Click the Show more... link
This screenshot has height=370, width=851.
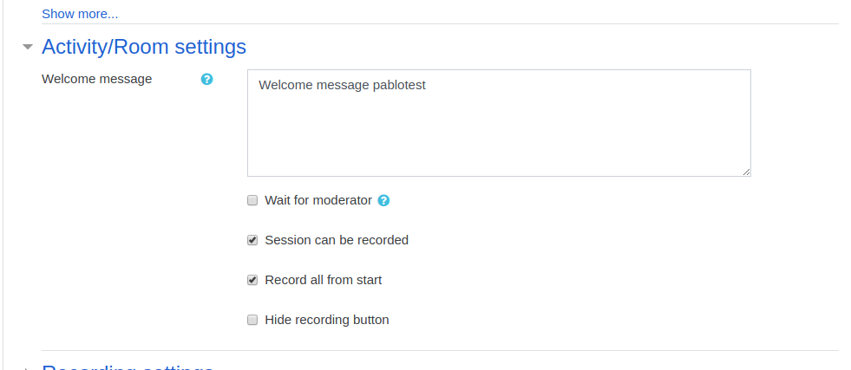click(80, 14)
